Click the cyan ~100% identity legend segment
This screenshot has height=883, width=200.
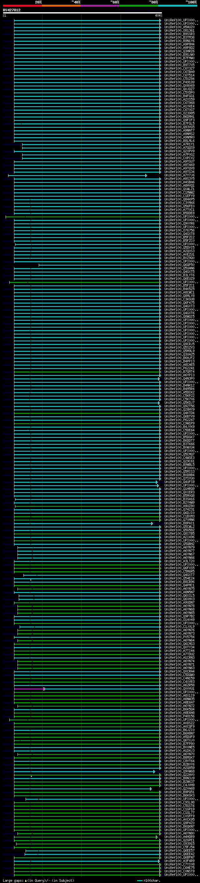coord(177,6)
